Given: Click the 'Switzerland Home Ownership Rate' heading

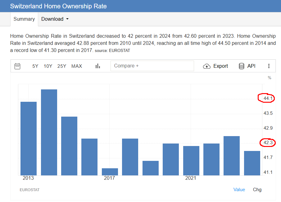Looking at the screenshot, I should coord(58,6).
